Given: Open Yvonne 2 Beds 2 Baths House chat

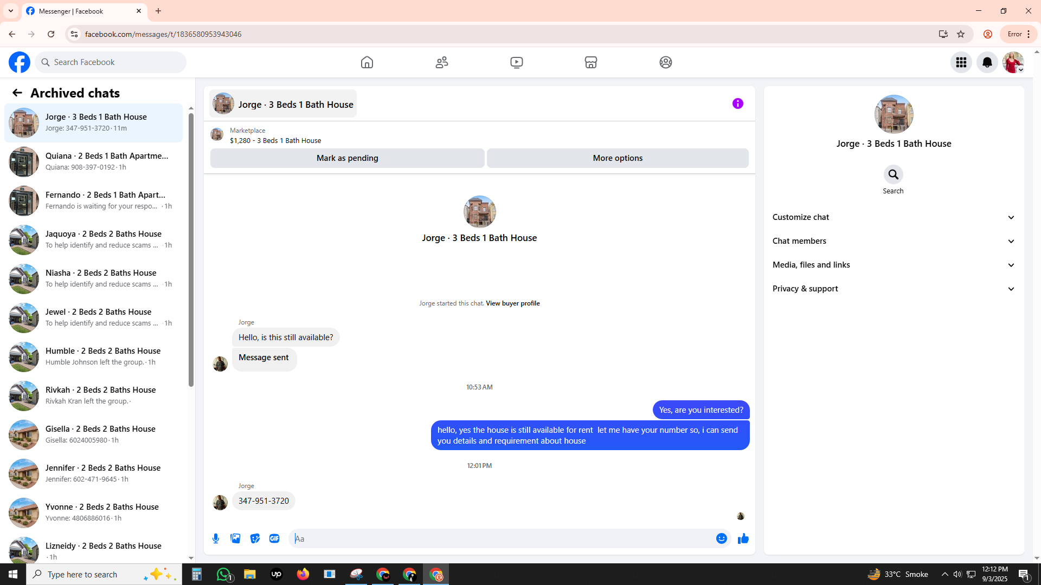Looking at the screenshot, I should pyautogui.click(x=93, y=512).
